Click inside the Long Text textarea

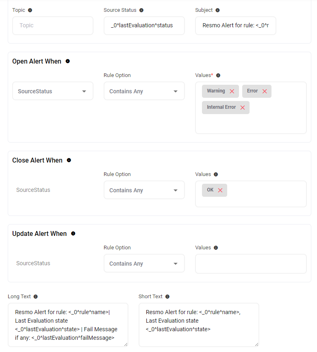tap(68, 325)
